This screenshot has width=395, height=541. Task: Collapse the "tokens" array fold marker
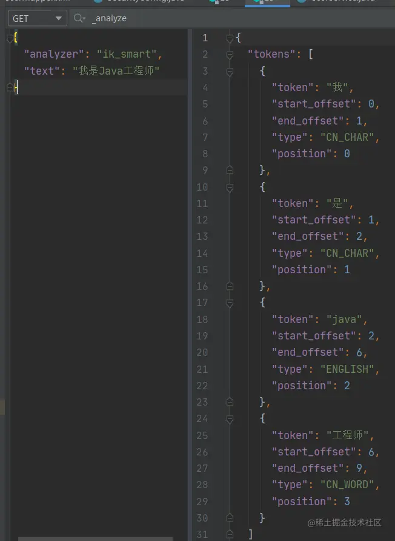pos(230,55)
